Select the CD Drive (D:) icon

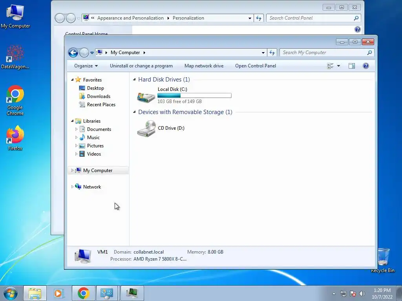pyautogui.click(x=146, y=129)
